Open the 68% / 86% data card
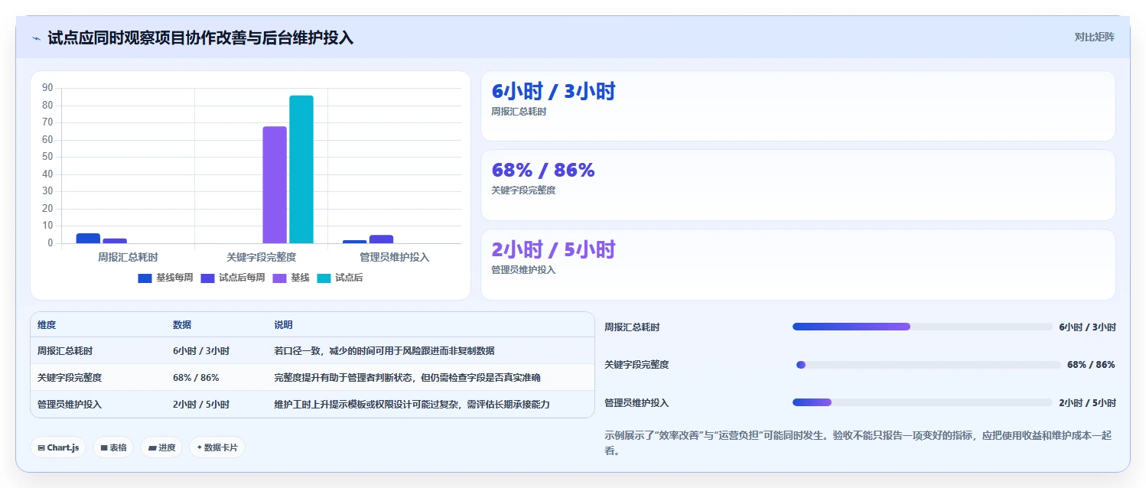The width and height of the screenshot is (1146, 488). tap(798, 185)
